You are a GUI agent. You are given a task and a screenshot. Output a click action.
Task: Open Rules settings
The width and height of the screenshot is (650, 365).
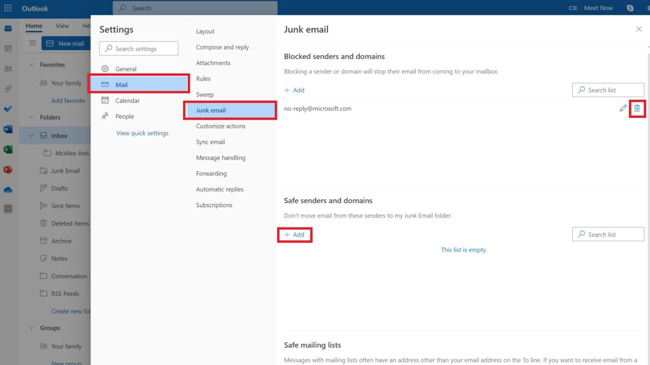203,79
